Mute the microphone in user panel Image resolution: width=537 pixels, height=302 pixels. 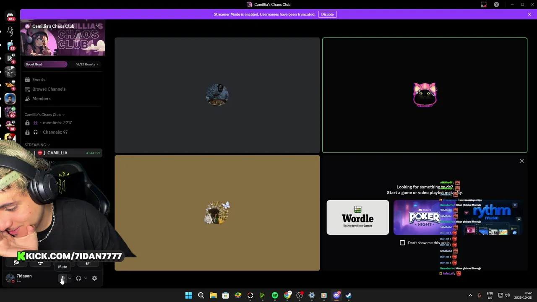[x=63, y=278]
